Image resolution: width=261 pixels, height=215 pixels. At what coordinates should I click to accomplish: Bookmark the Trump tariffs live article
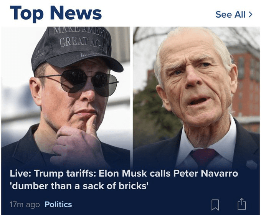tap(215, 204)
